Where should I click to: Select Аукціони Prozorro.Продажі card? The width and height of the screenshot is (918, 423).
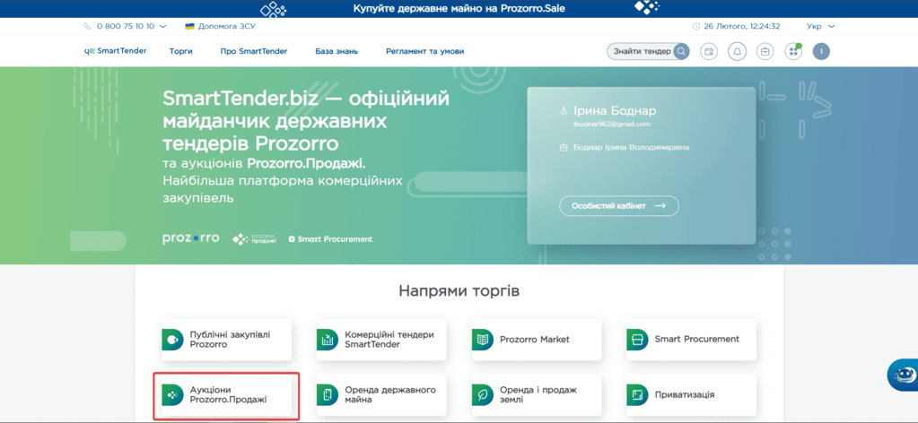(226, 395)
